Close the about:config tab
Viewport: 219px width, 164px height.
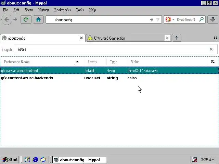(81, 38)
